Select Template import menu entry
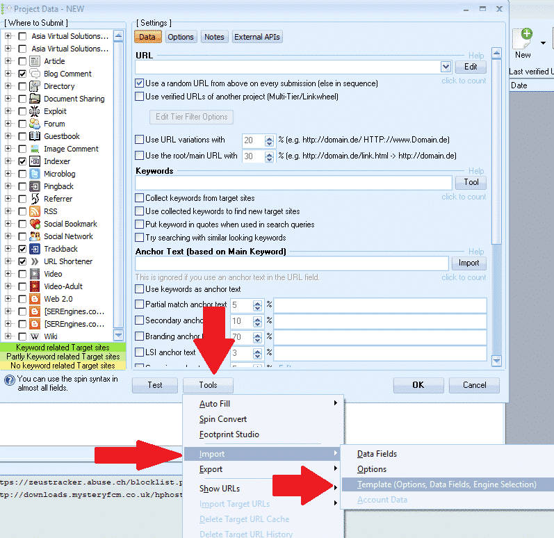 pos(446,484)
